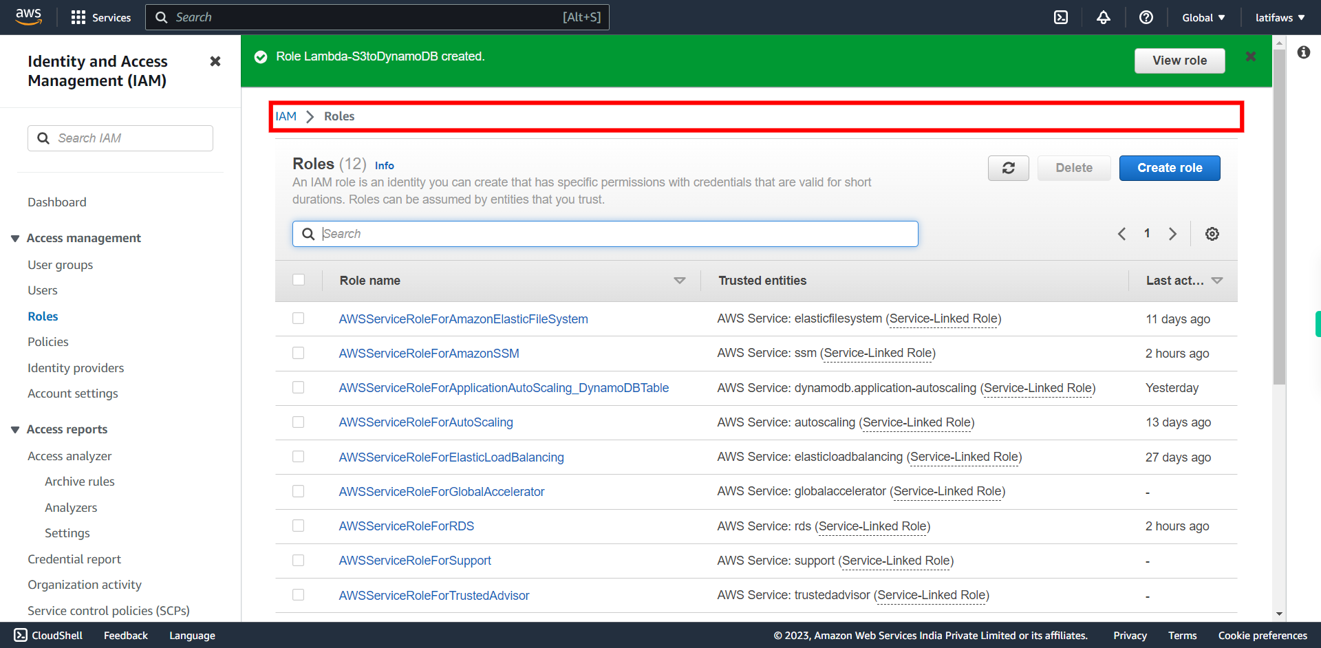Close the IAM navigation panel
1321x648 pixels.
pyautogui.click(x=215, y=61)
